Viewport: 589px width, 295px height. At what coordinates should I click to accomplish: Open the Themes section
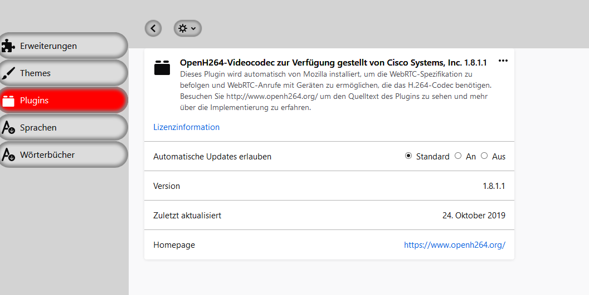63,73
